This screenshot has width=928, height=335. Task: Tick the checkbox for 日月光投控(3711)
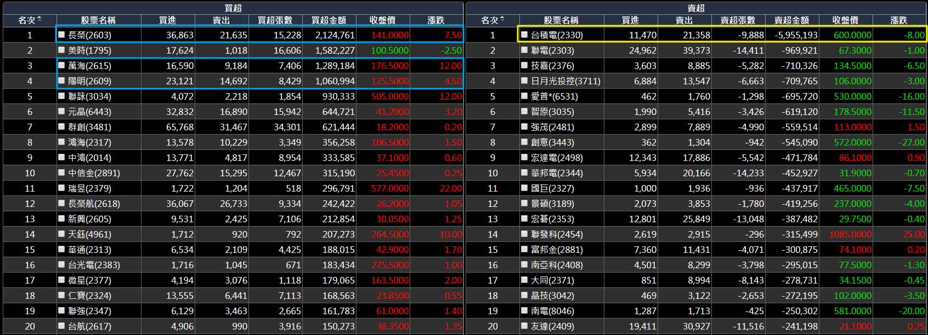coord(525,80)
